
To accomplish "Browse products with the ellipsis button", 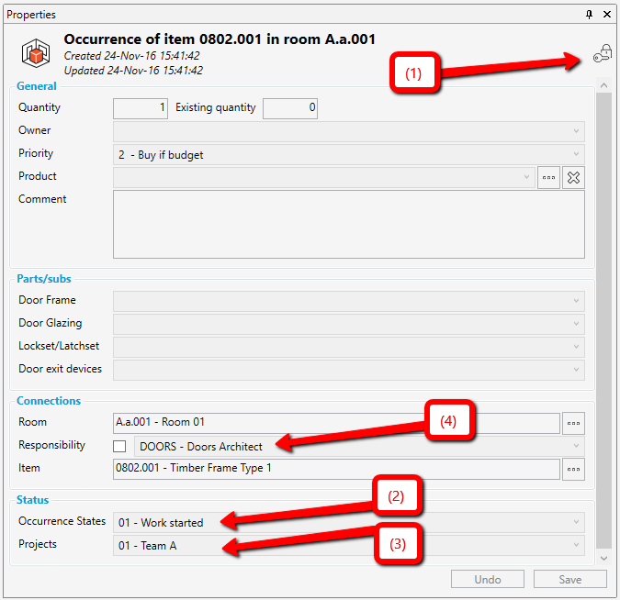I will point(548,177).
